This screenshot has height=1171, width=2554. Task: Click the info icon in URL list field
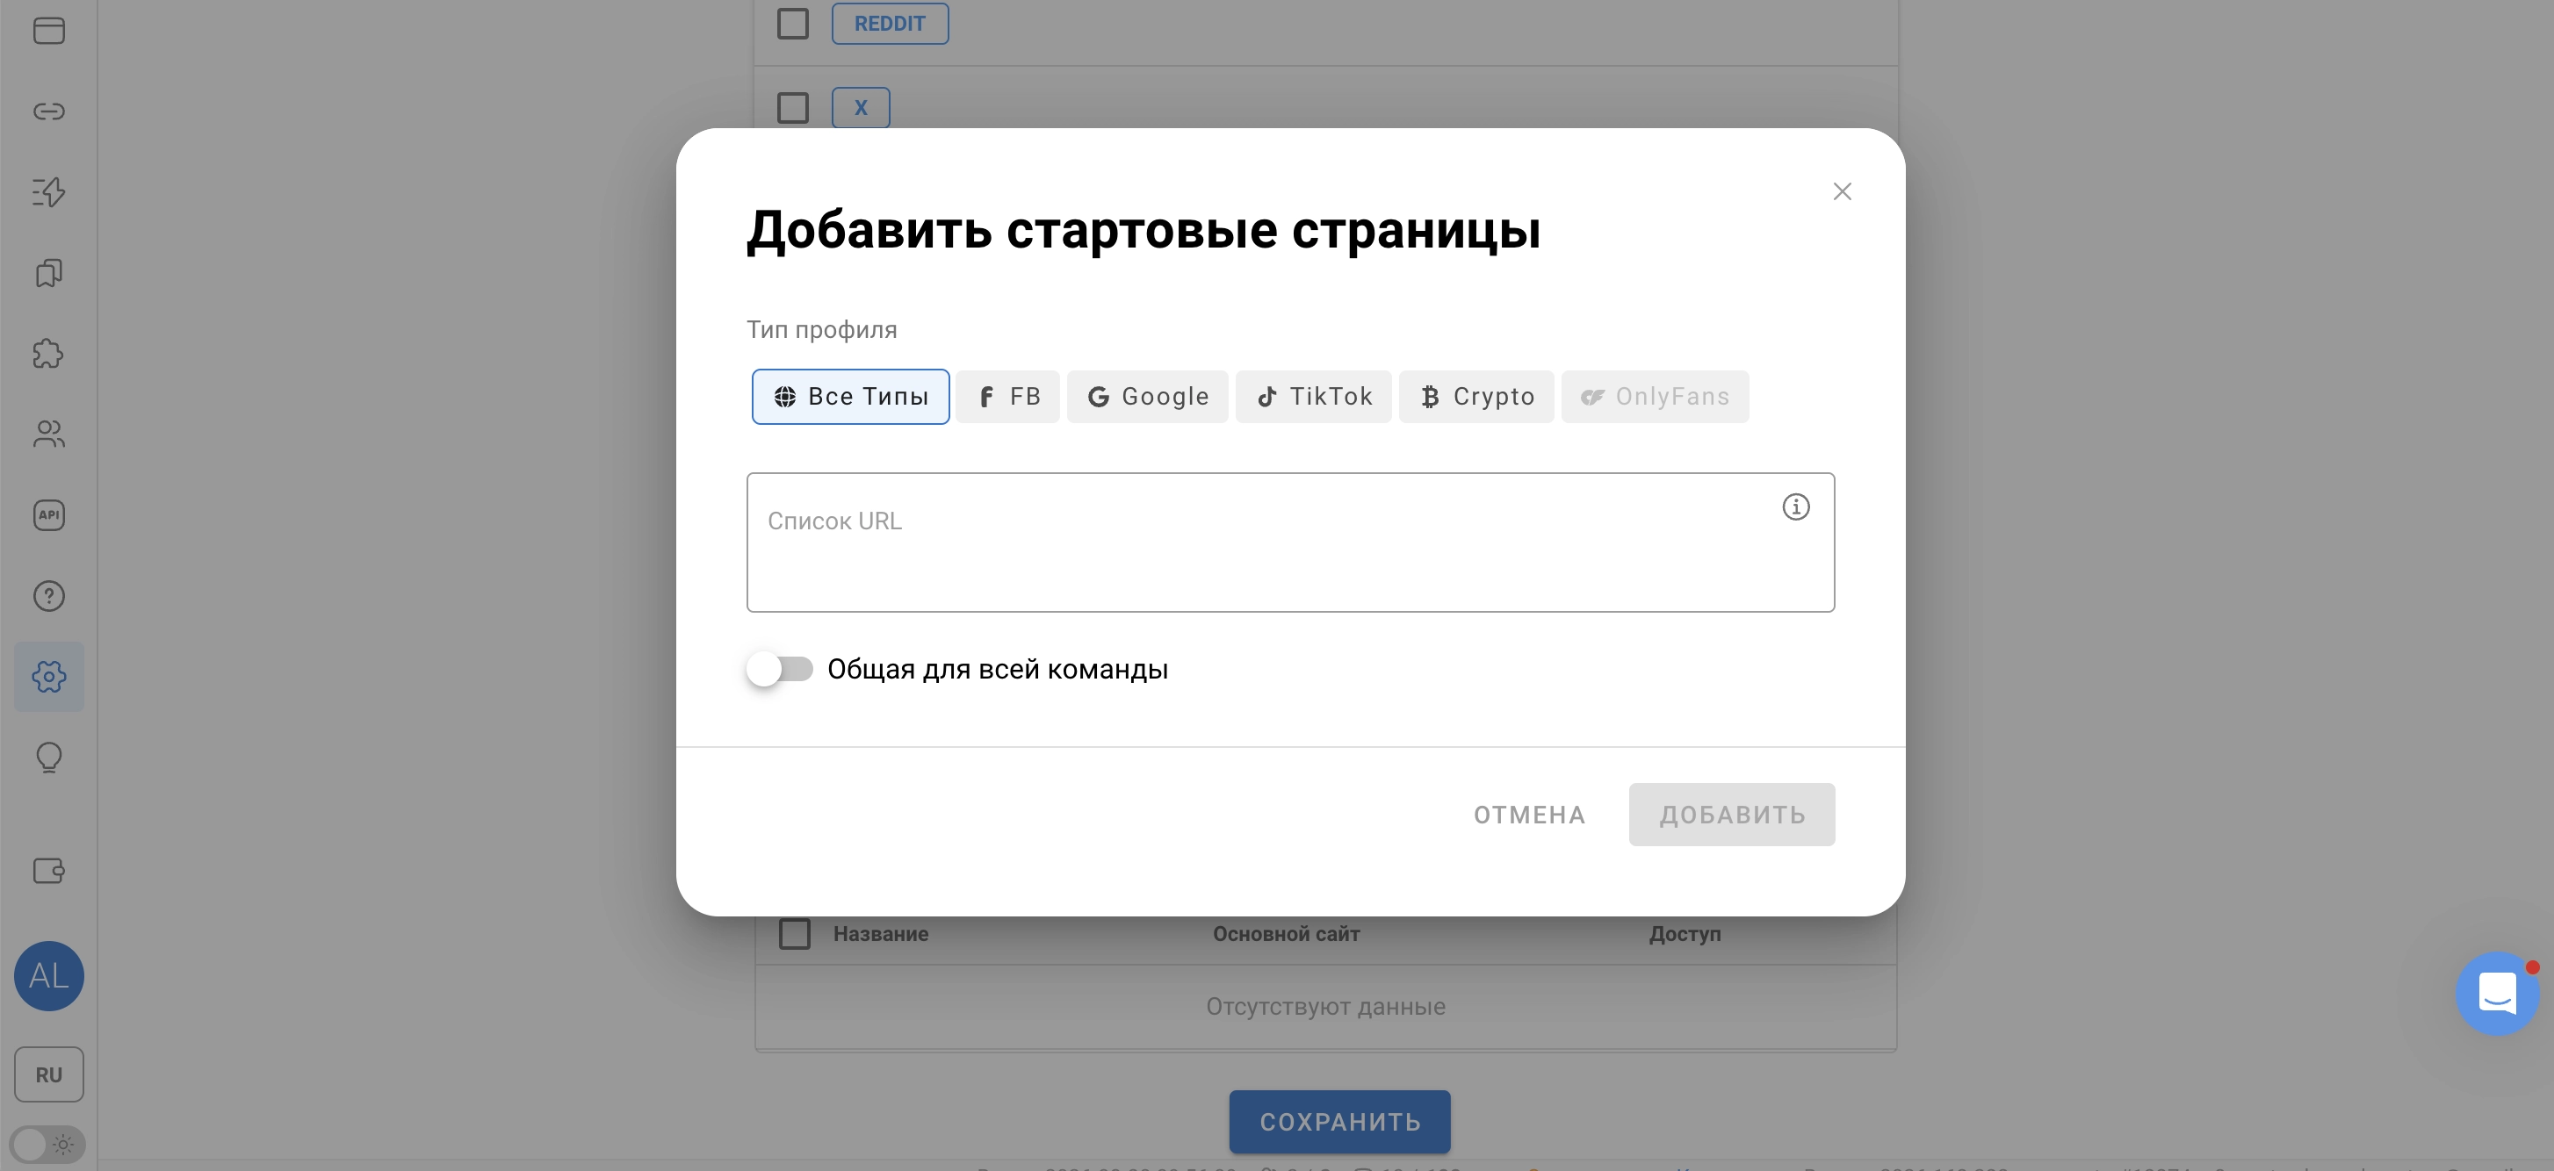[x=1795, y=507]
